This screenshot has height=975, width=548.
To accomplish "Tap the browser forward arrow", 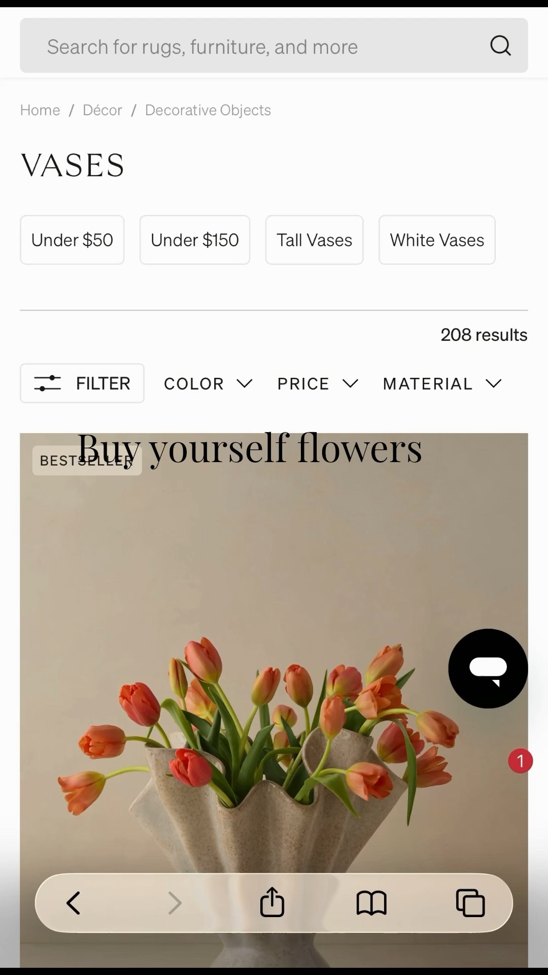I will pyautogui.click(x=175, y=903).
